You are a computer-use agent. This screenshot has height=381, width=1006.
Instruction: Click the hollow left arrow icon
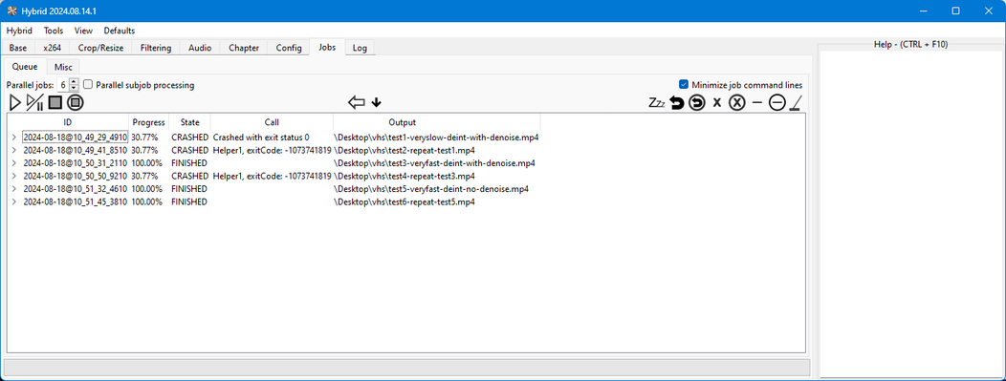tap(357, 102)
